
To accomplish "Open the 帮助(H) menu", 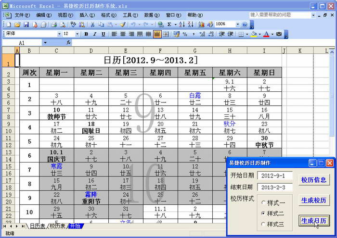I will [x=195, y=15].
